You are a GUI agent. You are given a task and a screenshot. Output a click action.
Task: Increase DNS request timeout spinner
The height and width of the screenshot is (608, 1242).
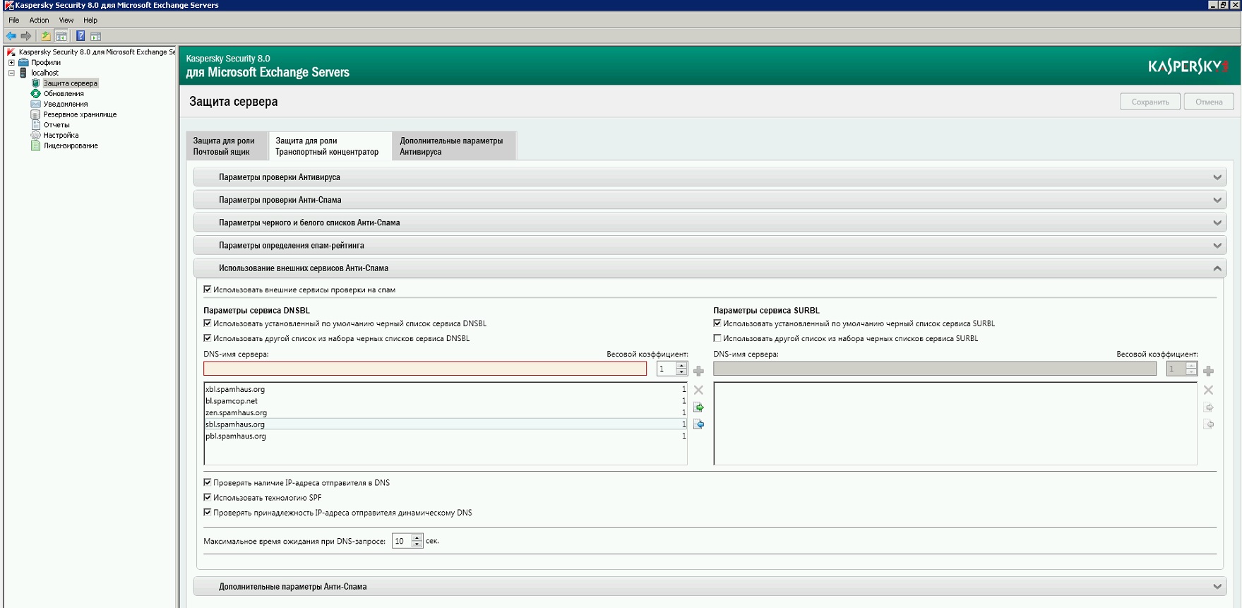click(x=417, y=538)
